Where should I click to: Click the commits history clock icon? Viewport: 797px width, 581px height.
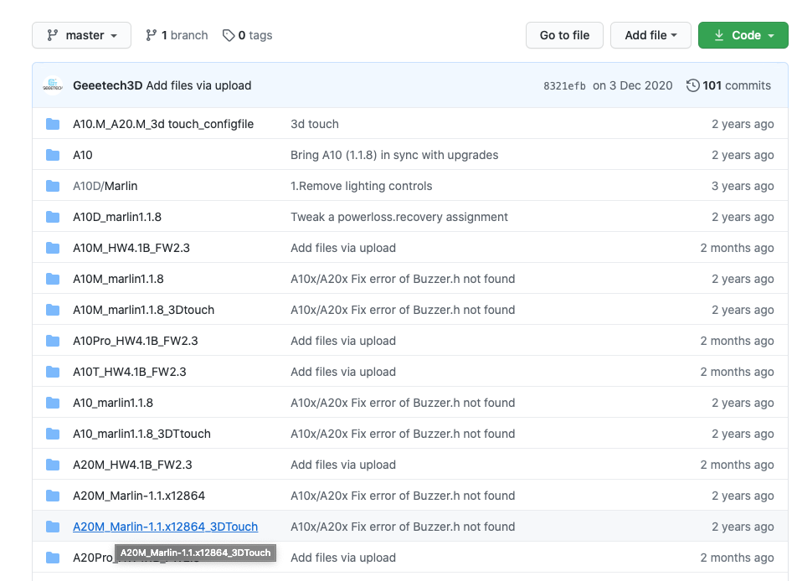pos(692,85)
